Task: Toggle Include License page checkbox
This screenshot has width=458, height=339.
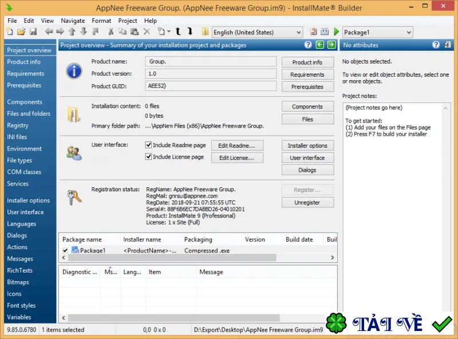Action: [x=148, y=157]
